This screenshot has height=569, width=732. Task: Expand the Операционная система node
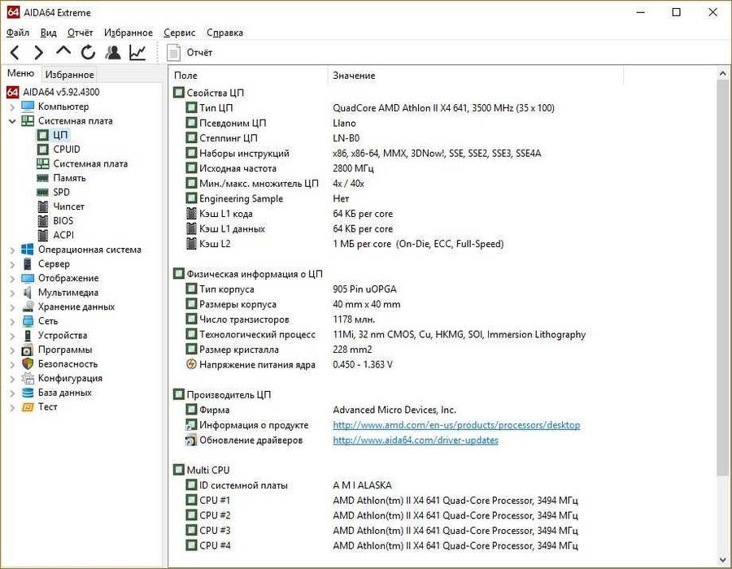12,250
